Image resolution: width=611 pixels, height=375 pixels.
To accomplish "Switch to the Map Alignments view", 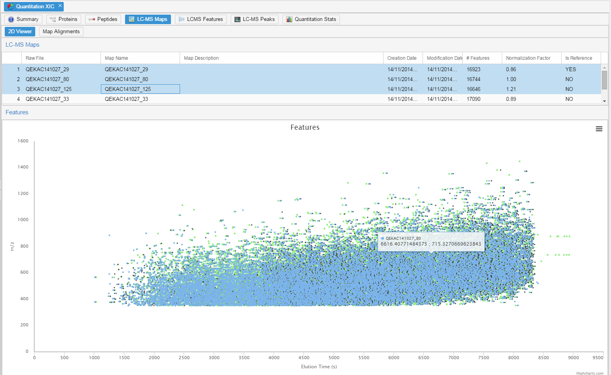I will tap(61, 32).
